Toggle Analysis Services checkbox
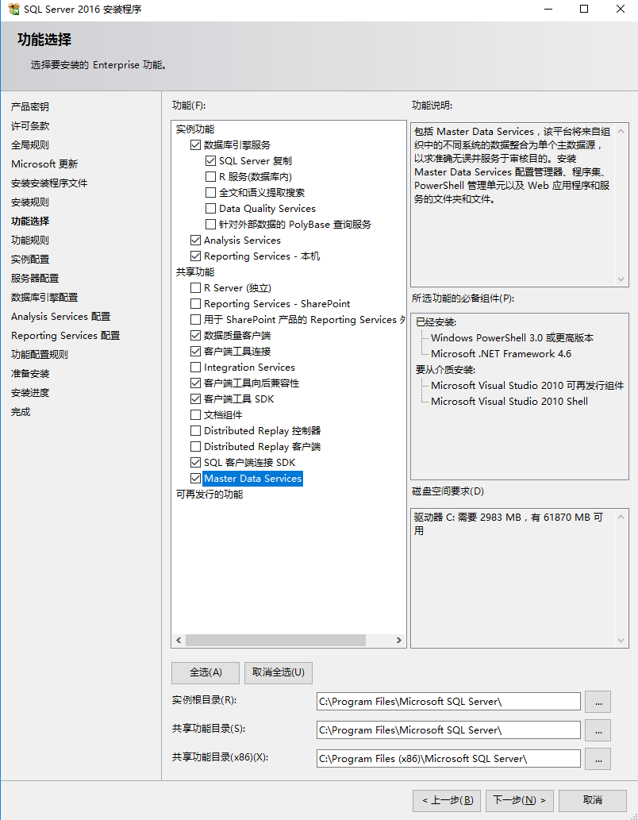This screenshot has height=820, width=638. [195, 240]
